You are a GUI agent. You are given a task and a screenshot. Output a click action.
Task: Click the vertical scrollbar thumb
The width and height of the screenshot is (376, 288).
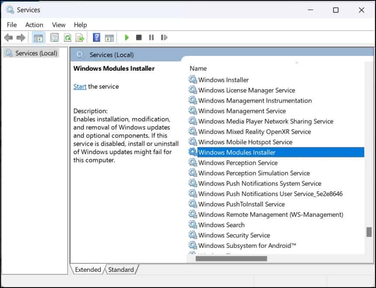click(x=369, y=232)
